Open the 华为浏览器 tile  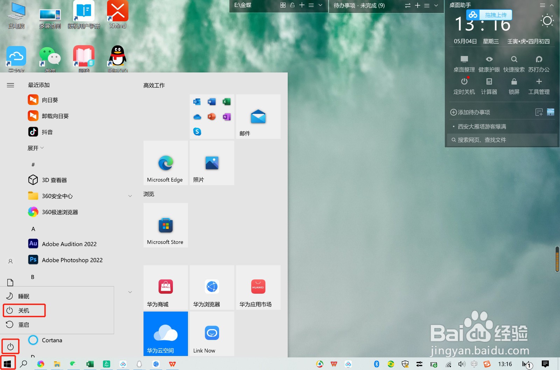[x=212, y=287]
